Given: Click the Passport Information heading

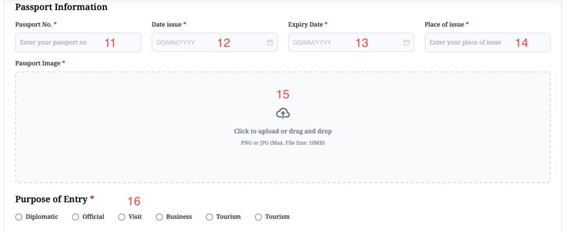Looking at the screenshot, I should point(61,7).
